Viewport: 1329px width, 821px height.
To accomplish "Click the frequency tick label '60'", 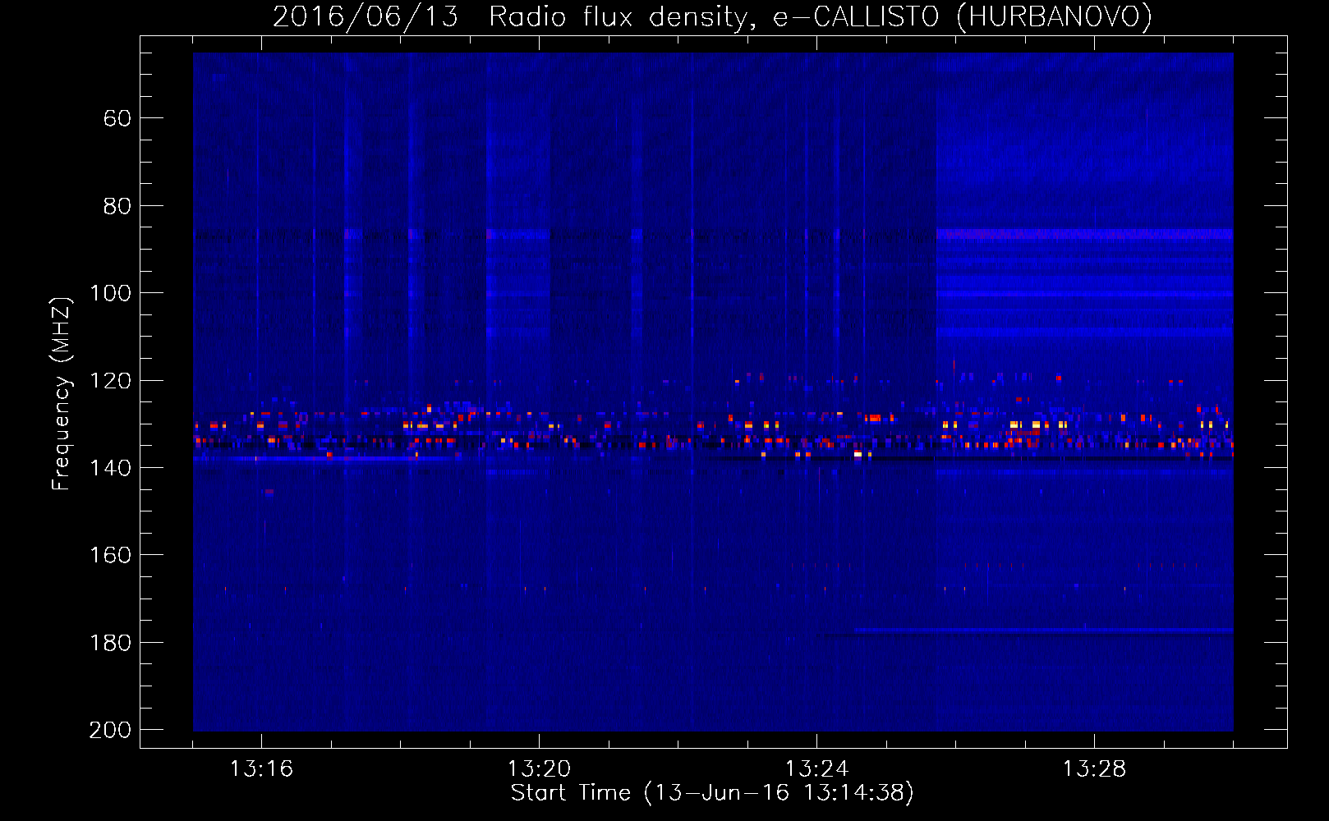I will coord(117,118).
